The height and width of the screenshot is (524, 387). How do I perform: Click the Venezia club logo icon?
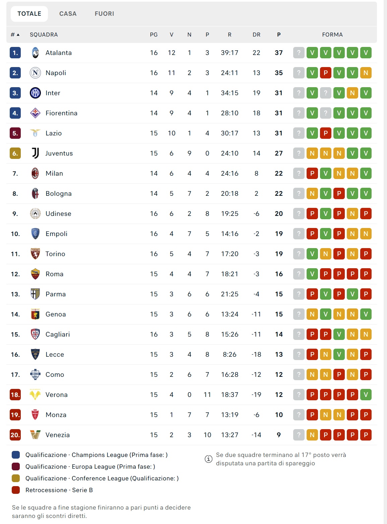pos(35,435)
